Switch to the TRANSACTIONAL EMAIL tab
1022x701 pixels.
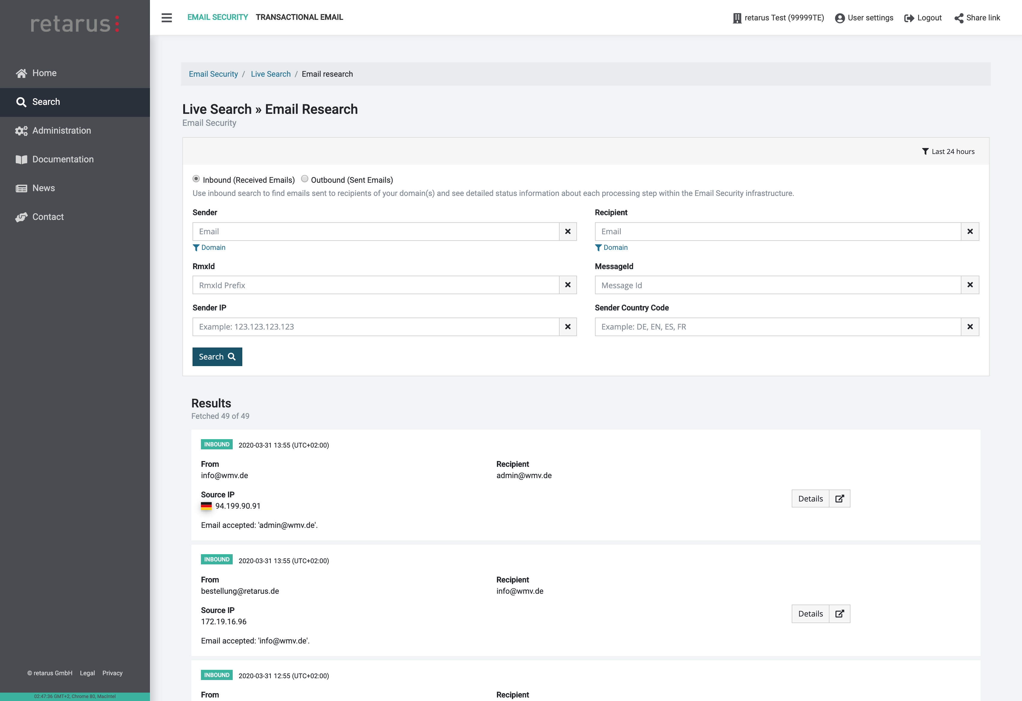click(x=299, y=17)
